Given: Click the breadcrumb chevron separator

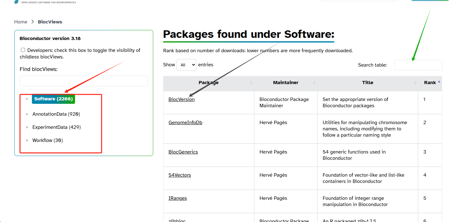Looking at the screenshot, I should point(33,22).
